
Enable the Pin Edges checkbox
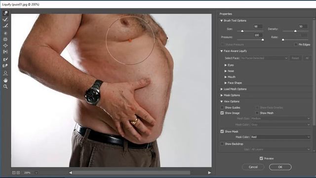[x=296, y=44]
